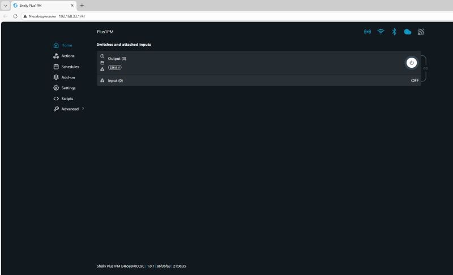Toggle the Output (0) power button
Screen dimensions: 453x275
[x=412, y=63]
